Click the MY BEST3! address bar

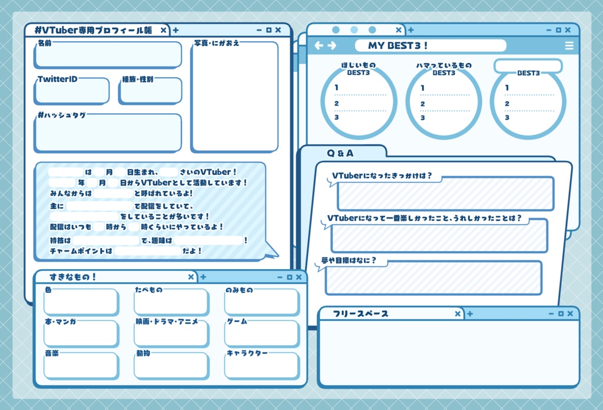click(430, 45)
